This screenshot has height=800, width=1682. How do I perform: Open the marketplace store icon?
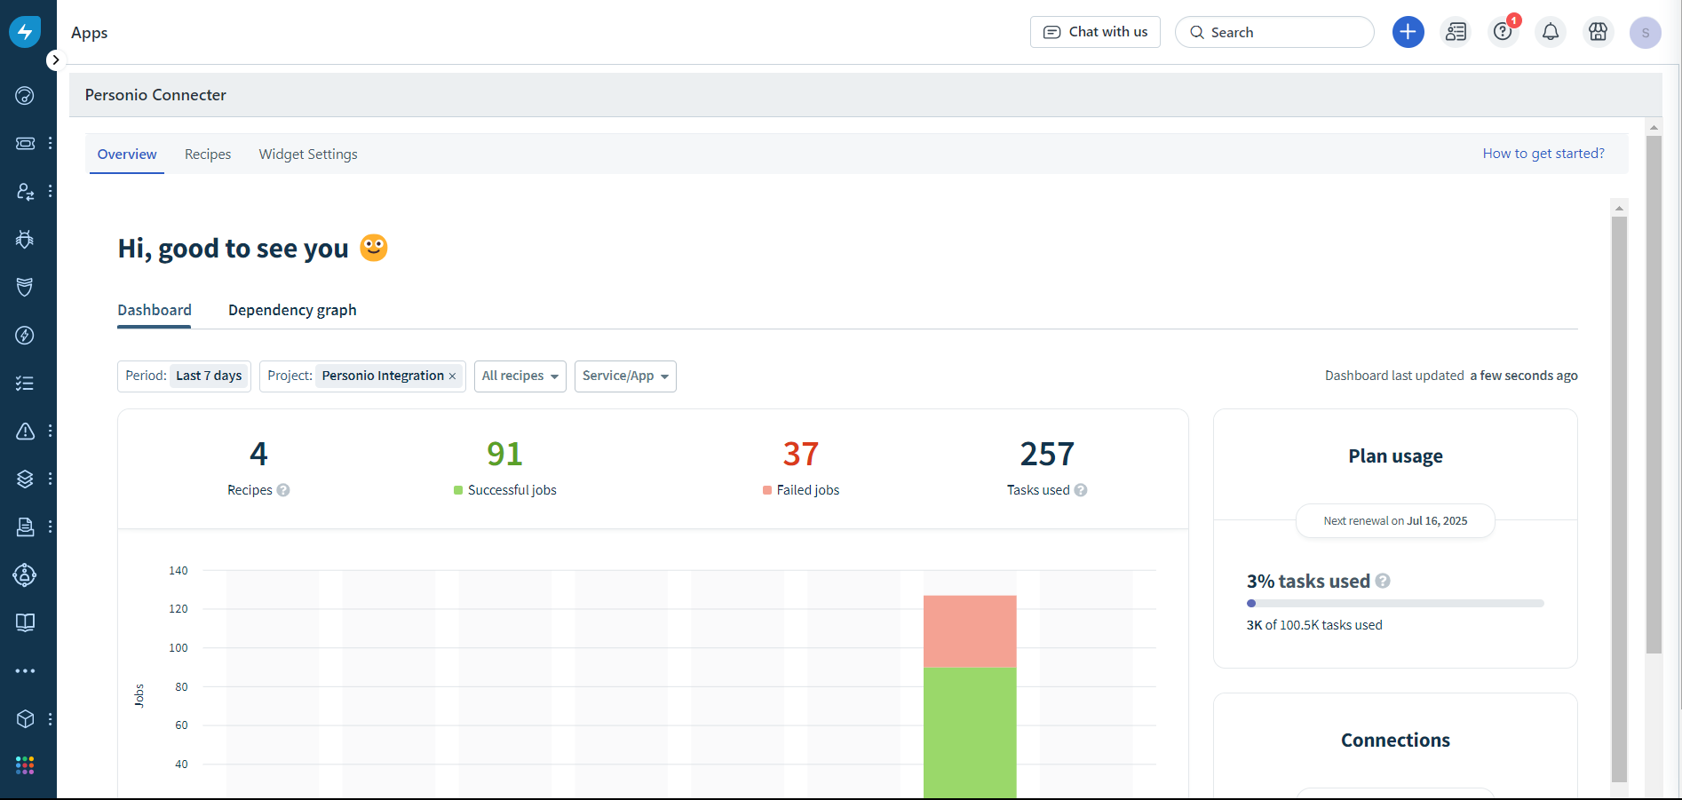(1598, 32)
